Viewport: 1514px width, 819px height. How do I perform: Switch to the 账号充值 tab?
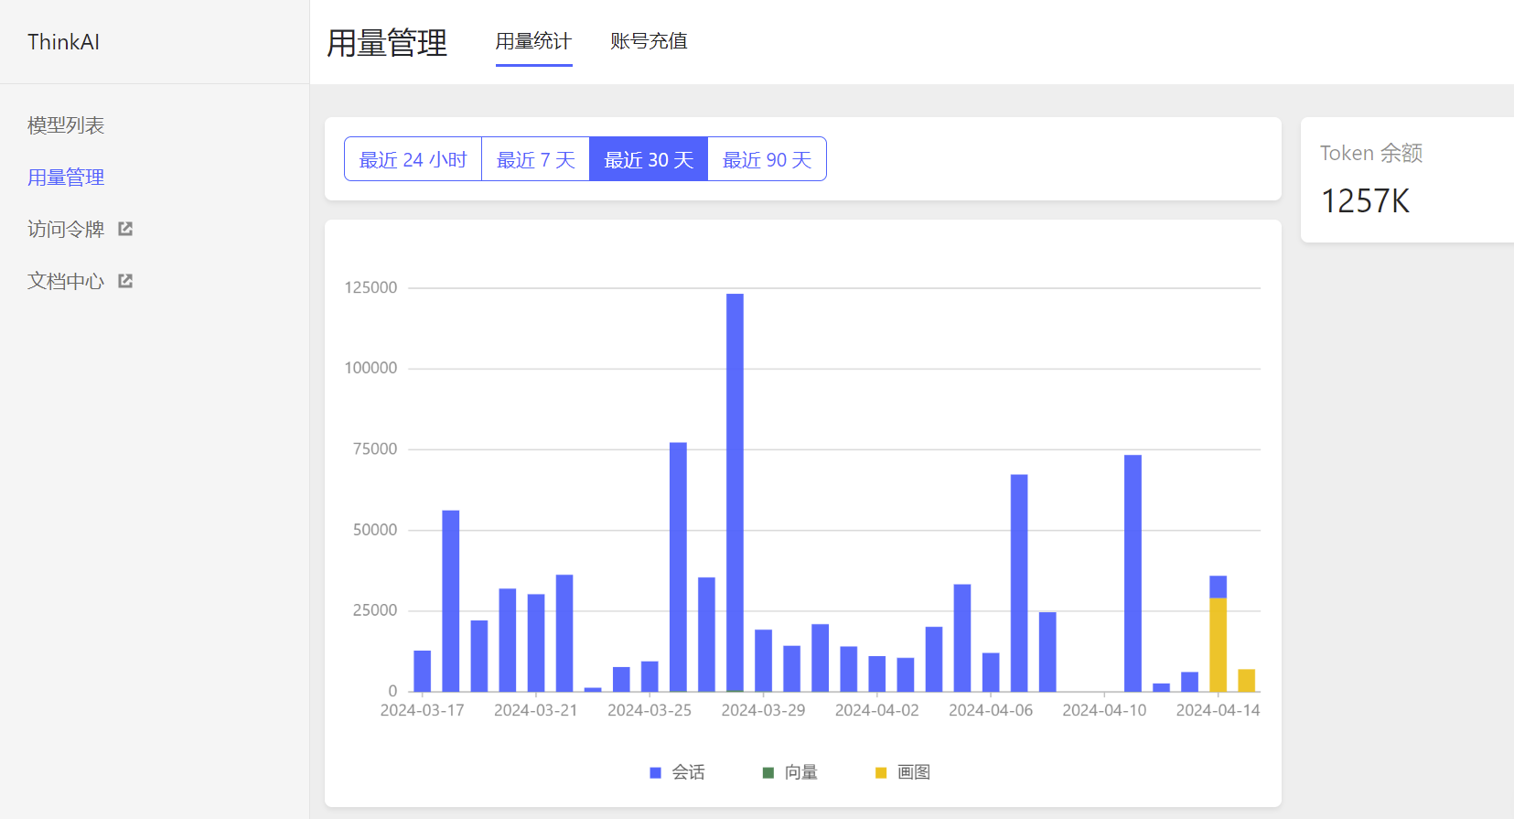pyautogui.click(x=649, y=41)
